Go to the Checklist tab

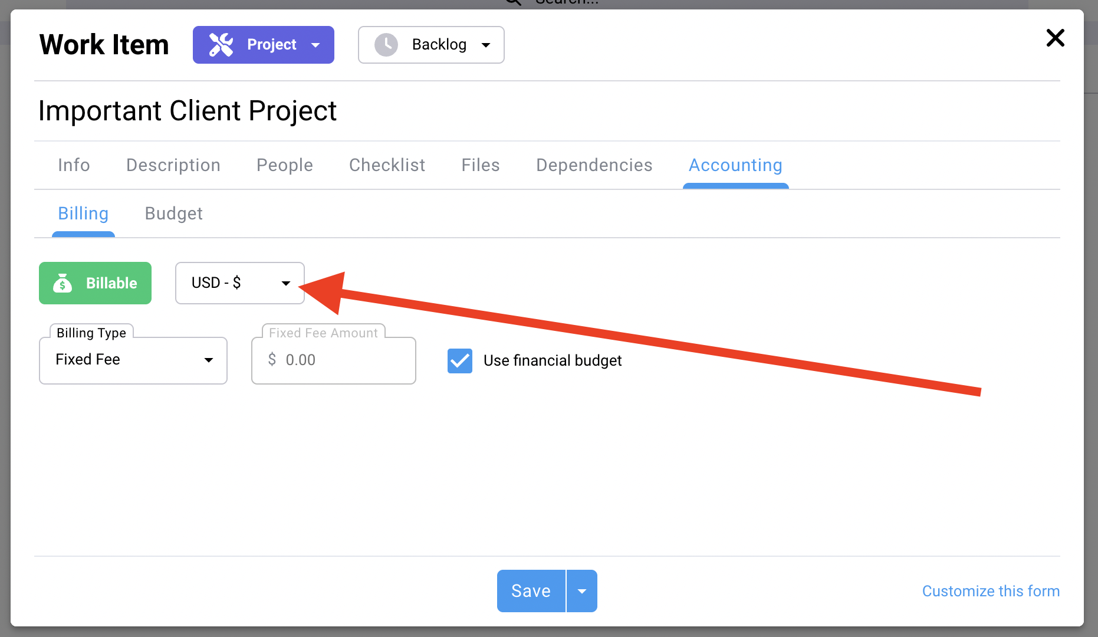[387, 165]
